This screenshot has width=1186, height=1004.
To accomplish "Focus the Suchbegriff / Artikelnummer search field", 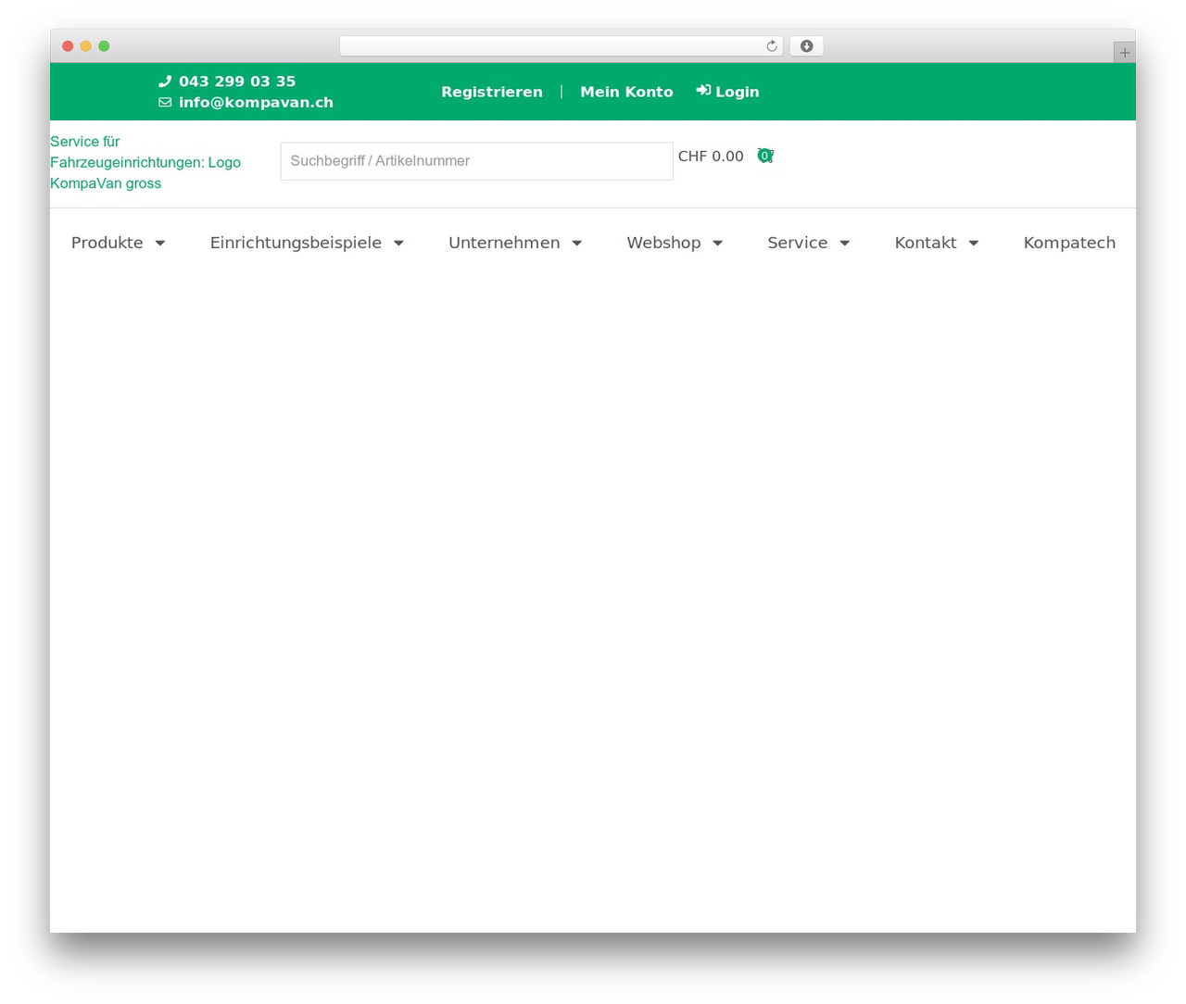I will pyautogui.click(x=476, y=161).
